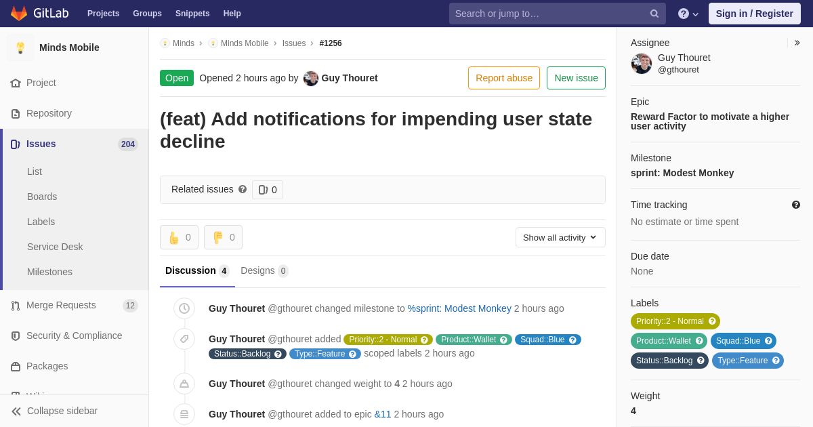Click the GitLab fox logo

pyautogui.click(x=19, y=14)
